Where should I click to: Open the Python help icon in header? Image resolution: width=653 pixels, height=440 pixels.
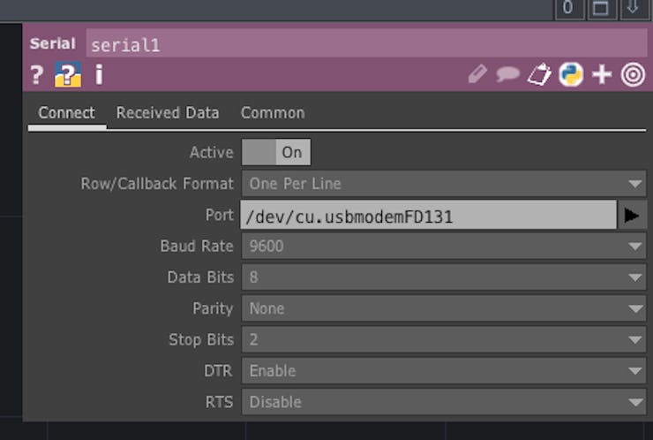click(x=67, y=75)
